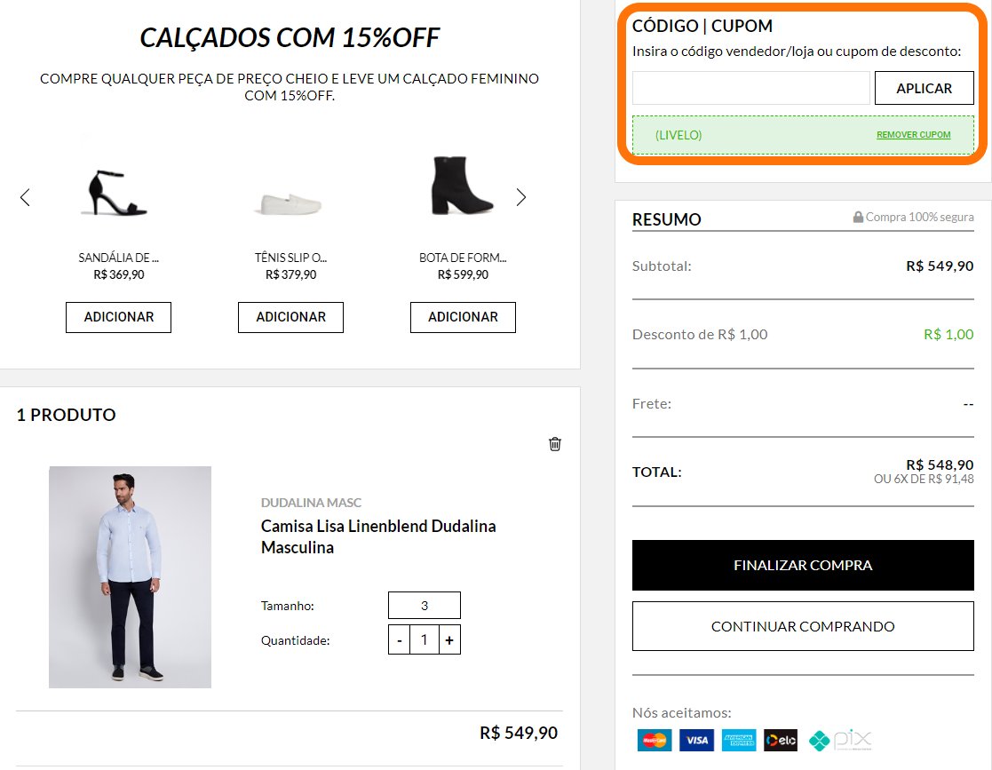
Task: Click the coupon code input field
Action: pyautogui.click(x=750, y=88)
